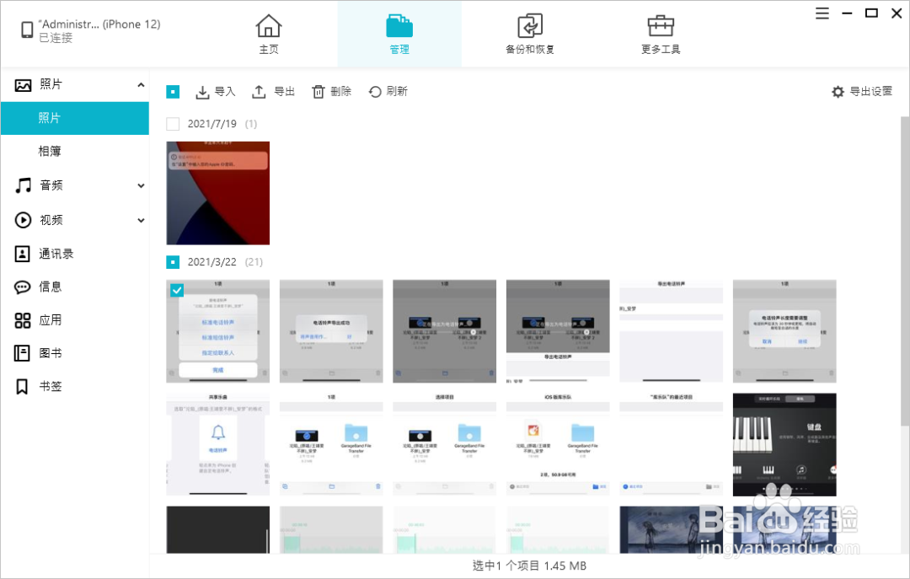
Task: Open the hamburger menu icon
Action: coord(822,13)
